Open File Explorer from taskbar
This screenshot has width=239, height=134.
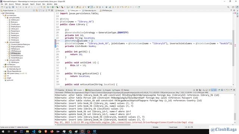point(27,131)
